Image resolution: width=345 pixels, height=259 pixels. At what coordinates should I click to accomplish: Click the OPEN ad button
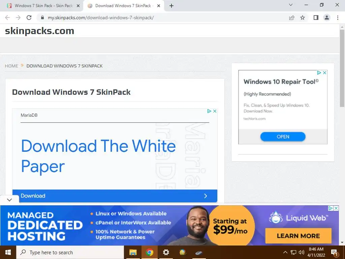tap(283, 137)
